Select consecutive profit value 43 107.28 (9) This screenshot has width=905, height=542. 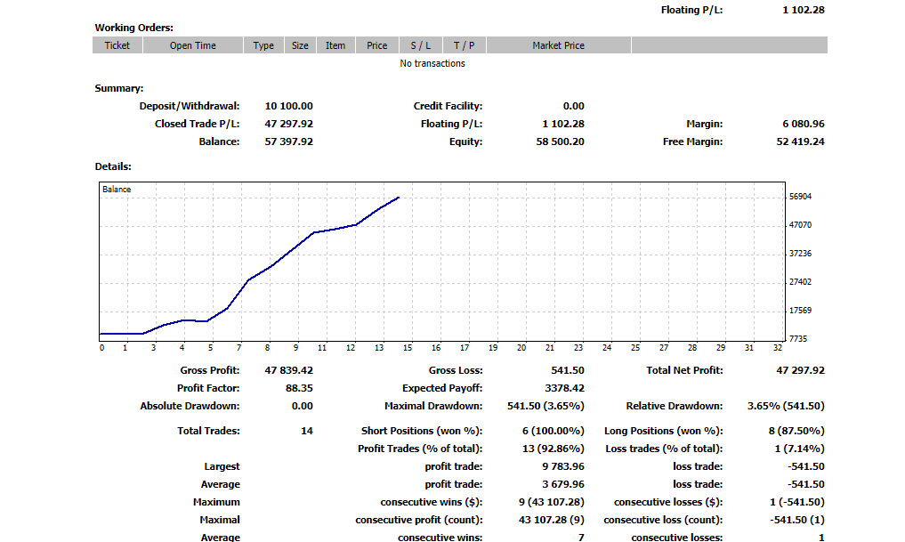coord(551,521)
